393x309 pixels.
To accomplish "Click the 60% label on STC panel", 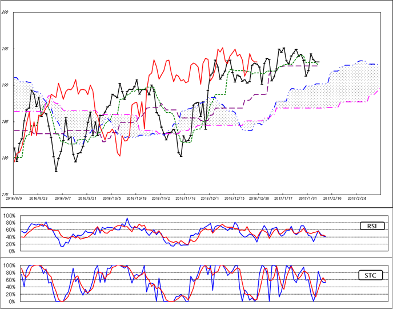I will [x=11, y=280].
